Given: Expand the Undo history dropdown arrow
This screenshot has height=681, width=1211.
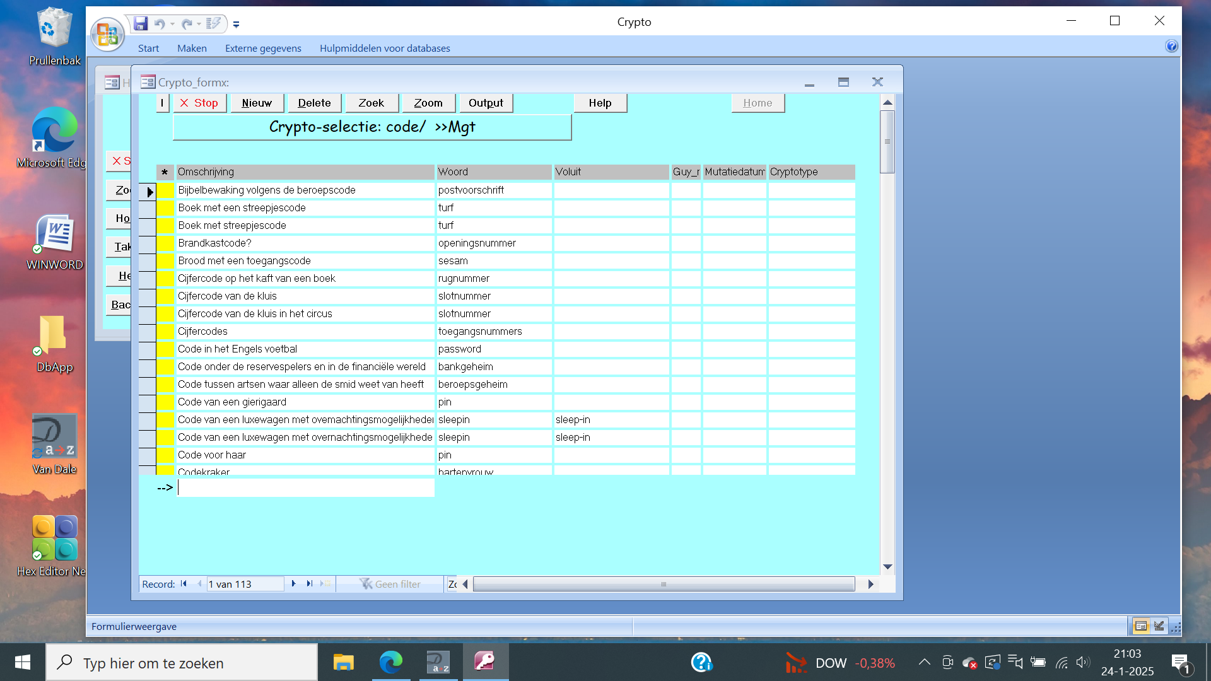Looking at the screenshot, I should (x=172, y=24).
